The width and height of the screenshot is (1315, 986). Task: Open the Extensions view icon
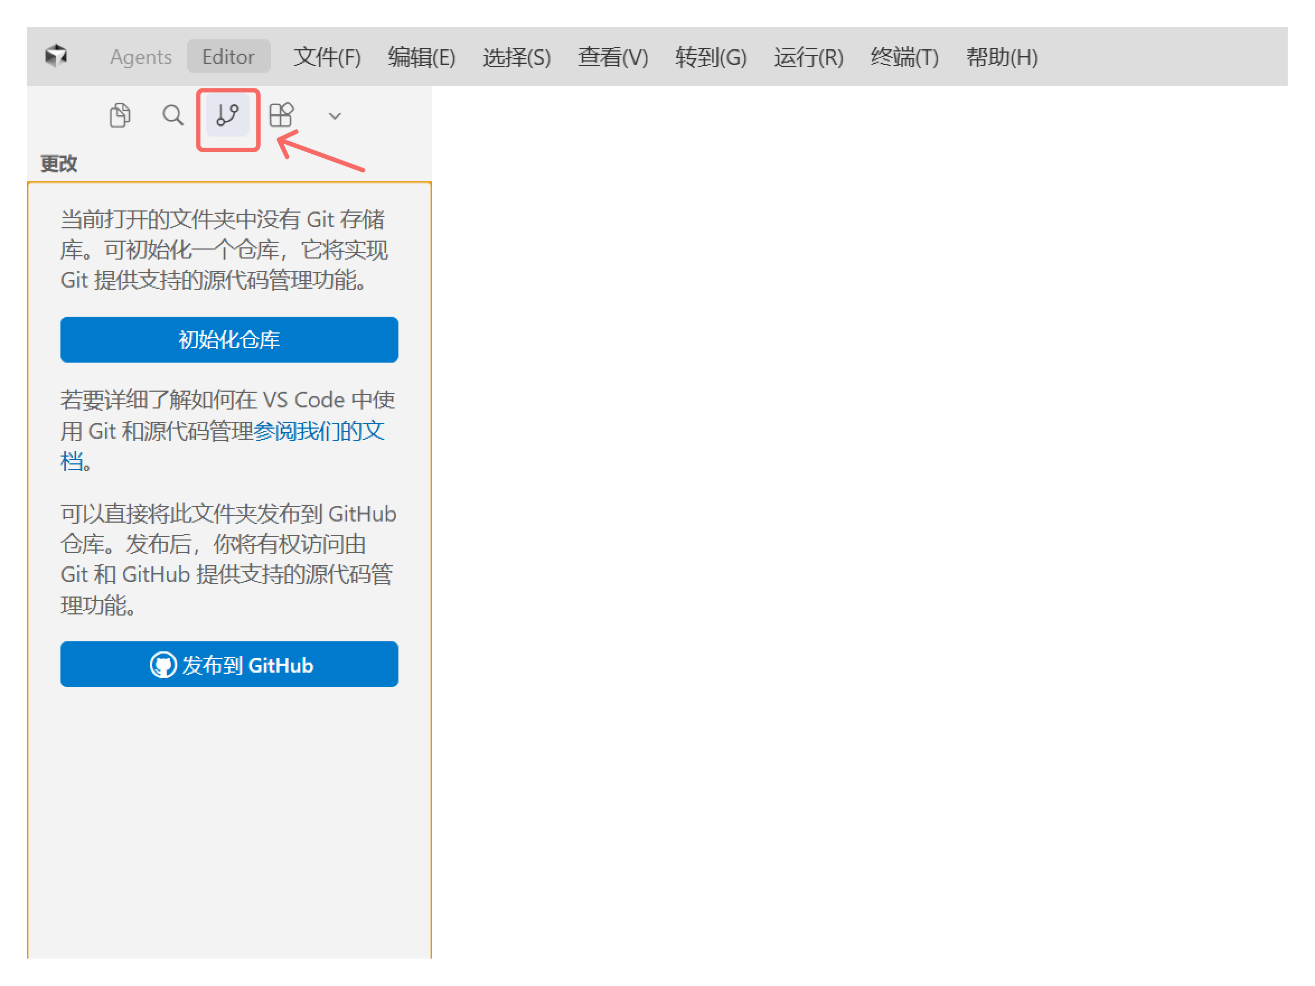tap(280, 114)
